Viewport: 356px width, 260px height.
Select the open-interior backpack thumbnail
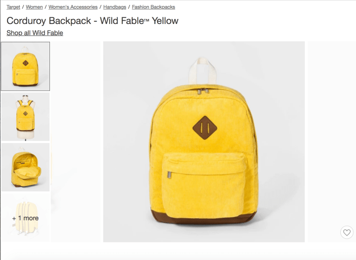click(26, 168)
